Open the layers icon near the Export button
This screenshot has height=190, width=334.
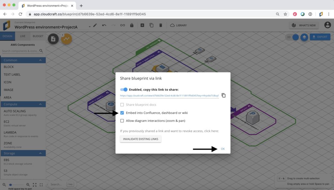[x=305, y=37]
